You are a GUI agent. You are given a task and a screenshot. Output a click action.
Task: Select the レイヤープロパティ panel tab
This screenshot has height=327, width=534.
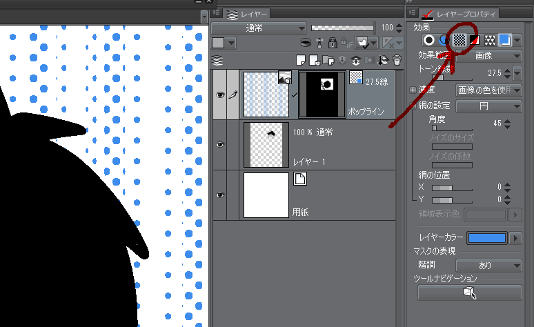(460, 12)
